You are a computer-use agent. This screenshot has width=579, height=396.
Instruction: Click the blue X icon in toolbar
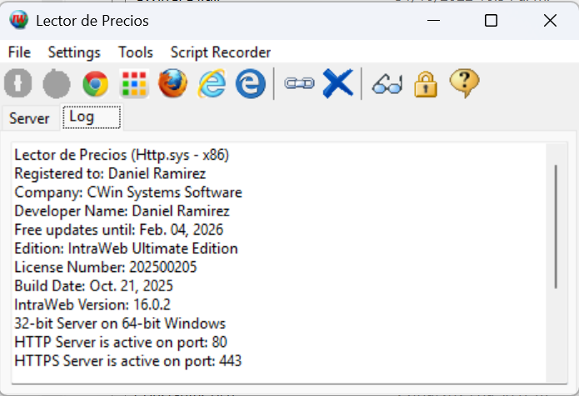tap(337, 84)
